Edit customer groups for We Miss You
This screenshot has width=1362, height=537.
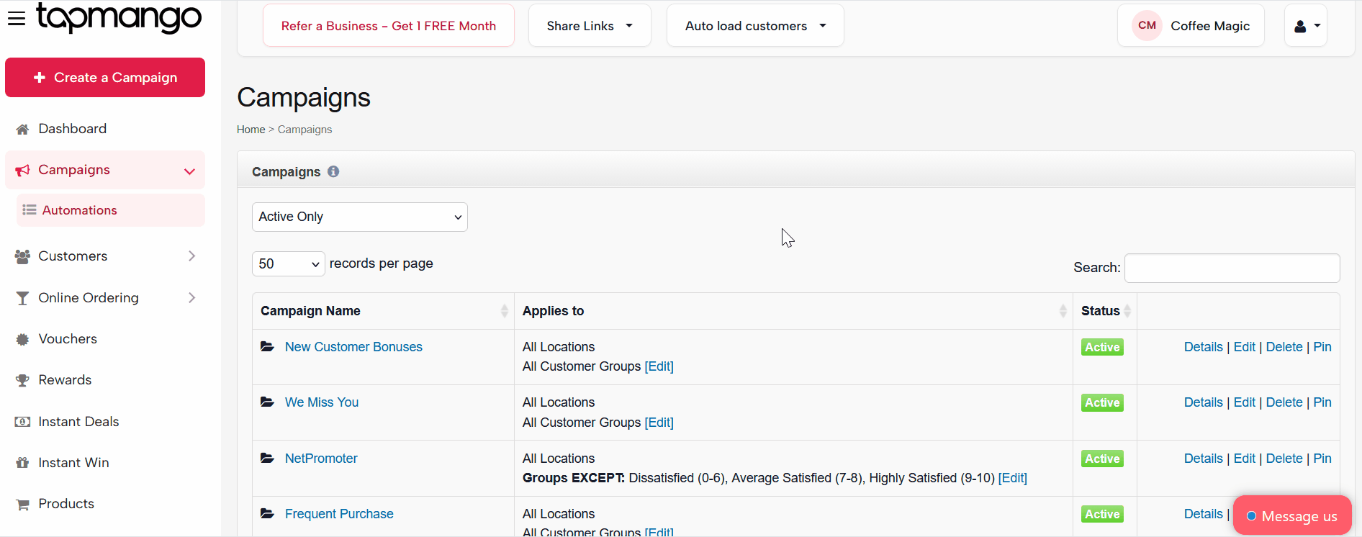tap(659, 423)
